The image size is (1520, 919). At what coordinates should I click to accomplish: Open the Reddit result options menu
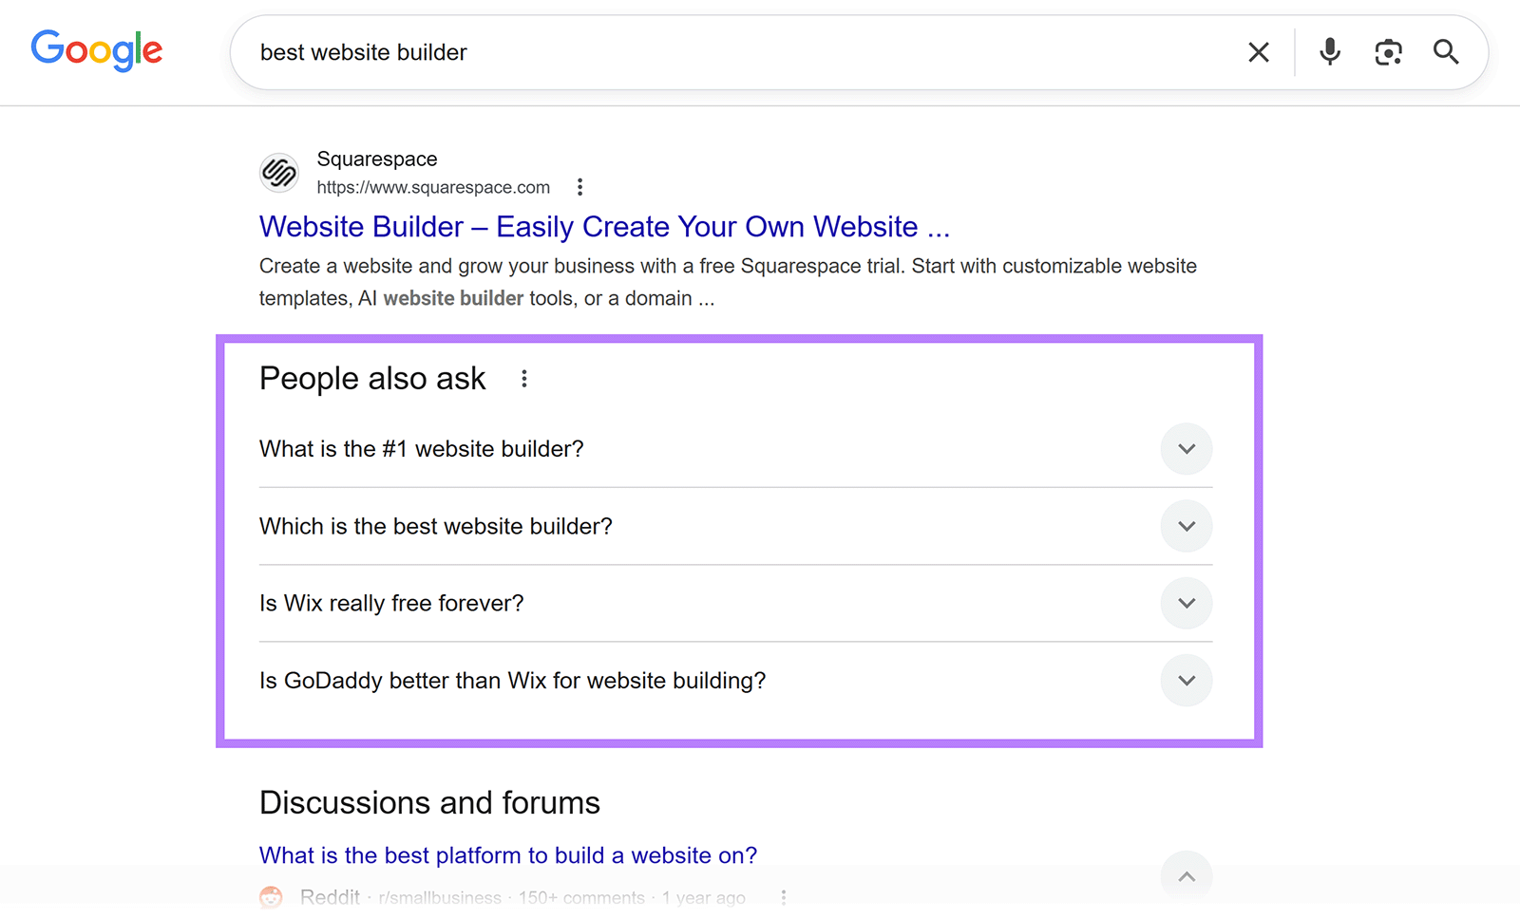[784, 896]
